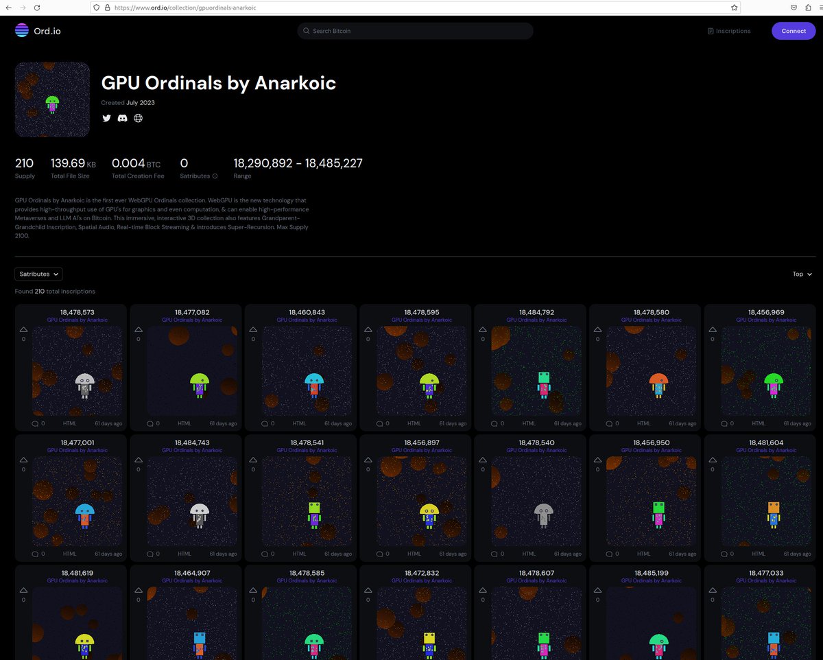Viewport: 823px width, 660px height.
Task: Open the Top sort dropdown
Action: point(802,274)
